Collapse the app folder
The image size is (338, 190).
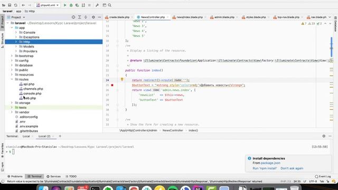[x=12, y=28]
